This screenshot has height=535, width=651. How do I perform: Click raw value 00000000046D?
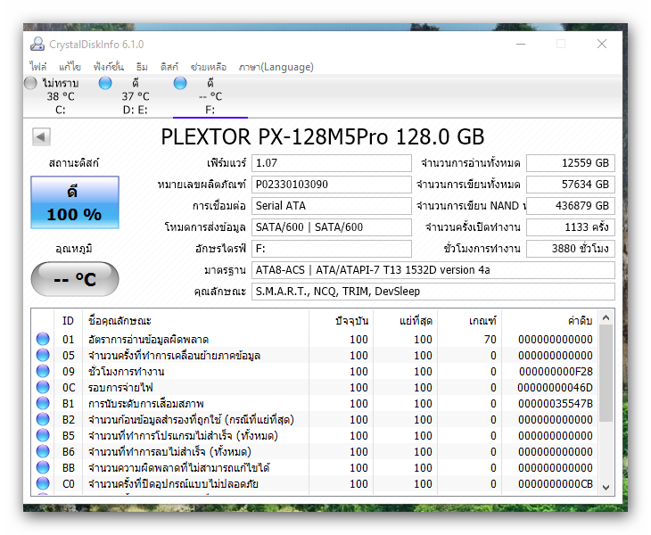[x=555, y=388]
